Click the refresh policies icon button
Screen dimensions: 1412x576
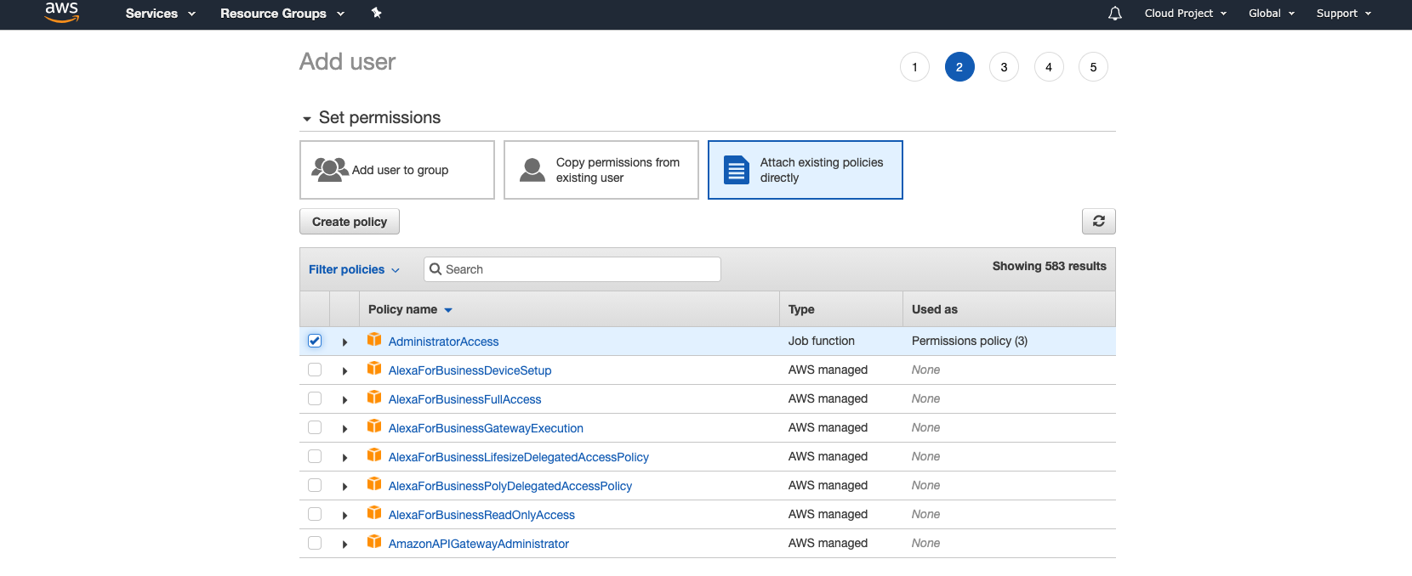pos(1098,221)
